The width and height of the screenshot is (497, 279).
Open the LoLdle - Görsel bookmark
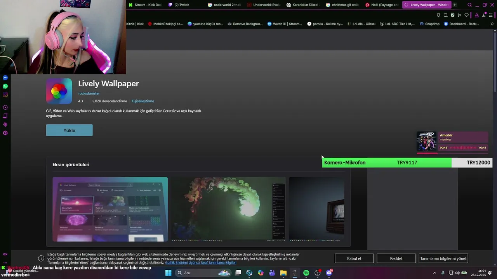[x=361, y=24]
